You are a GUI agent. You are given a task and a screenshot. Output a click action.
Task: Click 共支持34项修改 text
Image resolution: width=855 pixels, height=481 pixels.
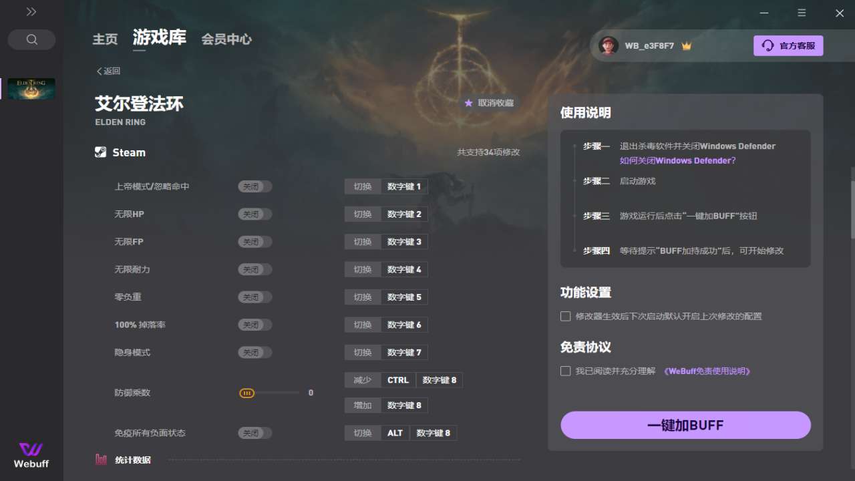tap(488, 152)
